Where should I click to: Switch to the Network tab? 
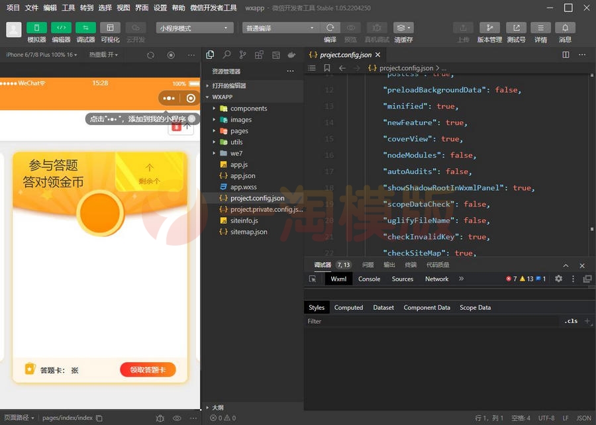[437, 279]
